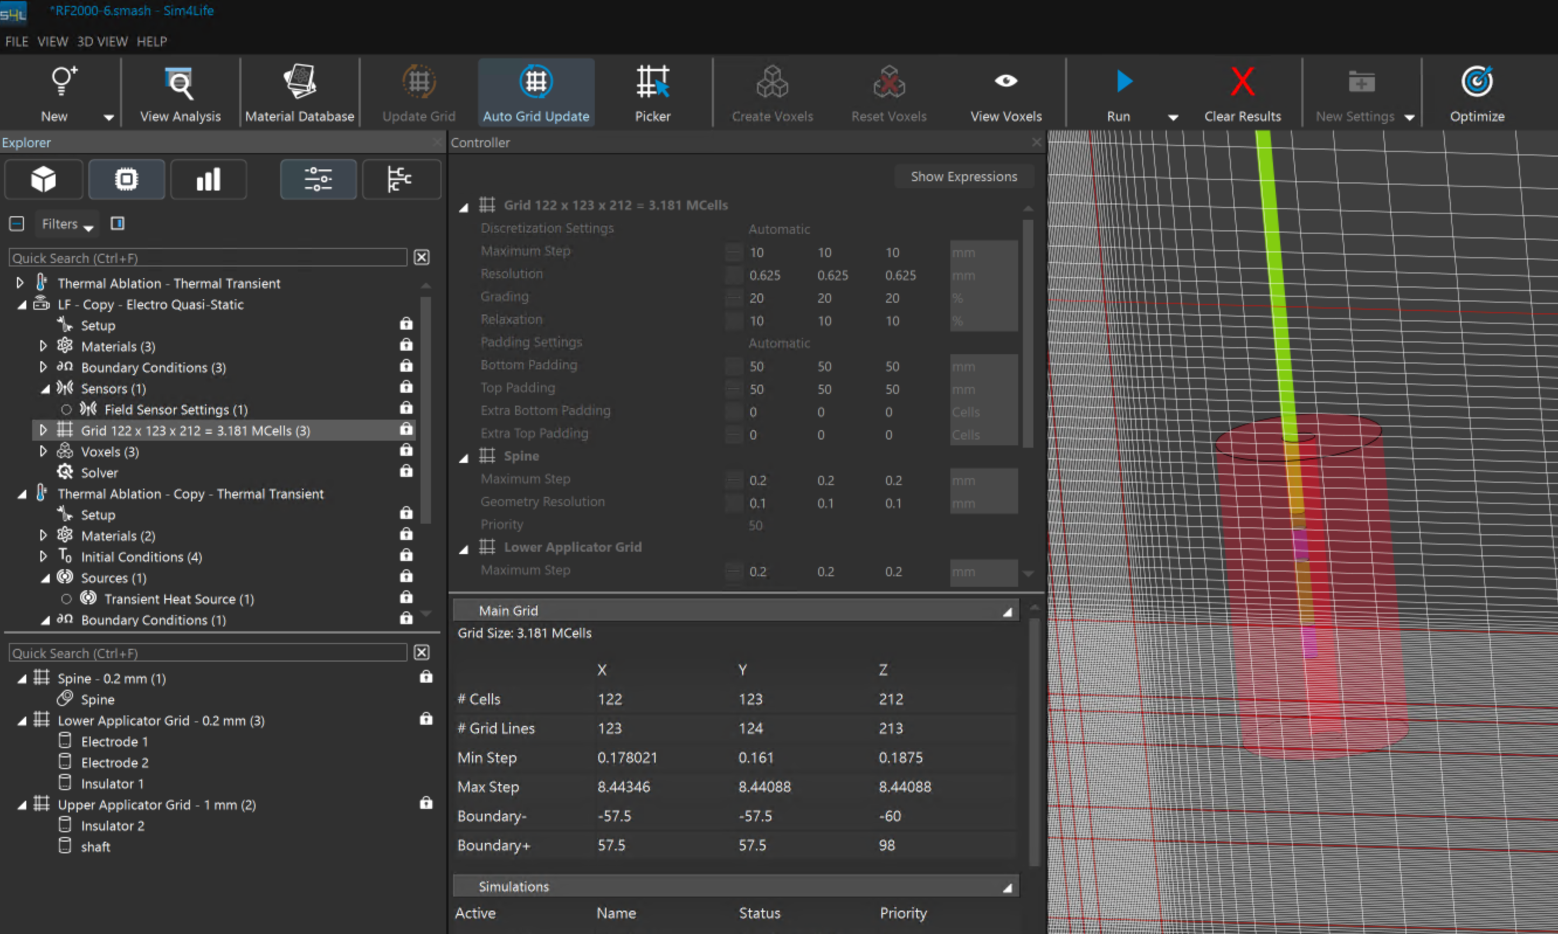
Task: Open Analysis bar-chart tab in Explorer
Action: (x=208, y=179)
